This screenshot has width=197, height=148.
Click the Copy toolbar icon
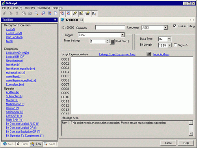tap(24, 13)
